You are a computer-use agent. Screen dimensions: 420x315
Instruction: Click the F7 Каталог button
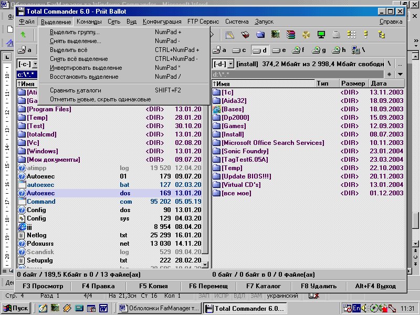point(264,286)
